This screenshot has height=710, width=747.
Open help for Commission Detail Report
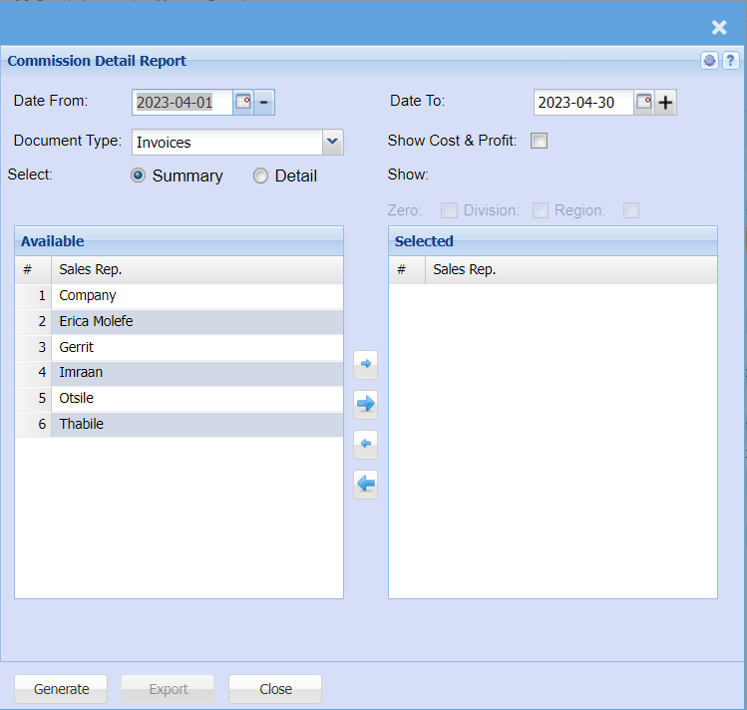(729, 61)
